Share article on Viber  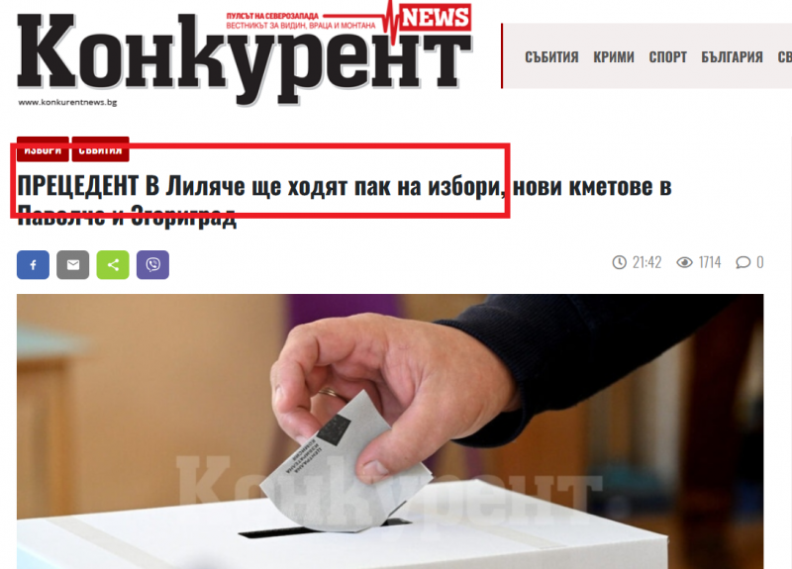pos(152,264)
